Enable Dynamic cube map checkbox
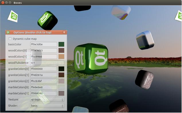Viewport: 182px width, 113px height. [10, 39]
